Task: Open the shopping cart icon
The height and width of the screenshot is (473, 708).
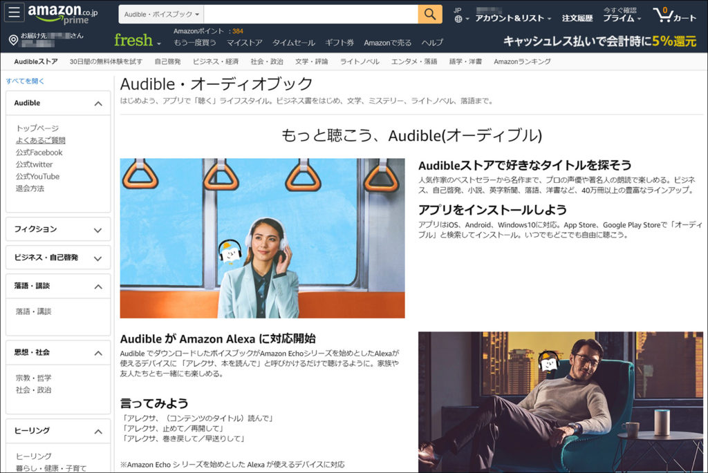Action: [663, 15]
